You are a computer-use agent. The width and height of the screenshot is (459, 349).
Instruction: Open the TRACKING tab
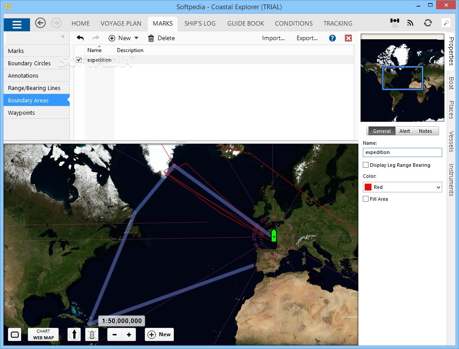click(x=338, y=23)
